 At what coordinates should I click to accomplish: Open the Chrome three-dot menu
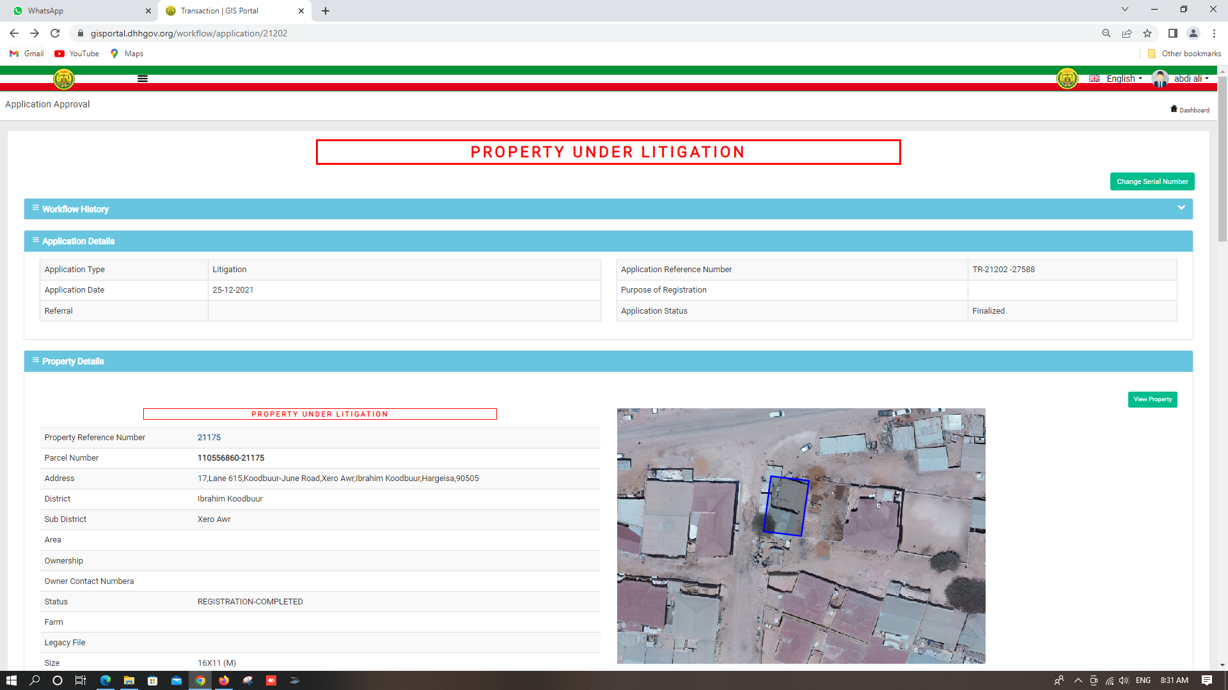click(x=1214, y=33)
